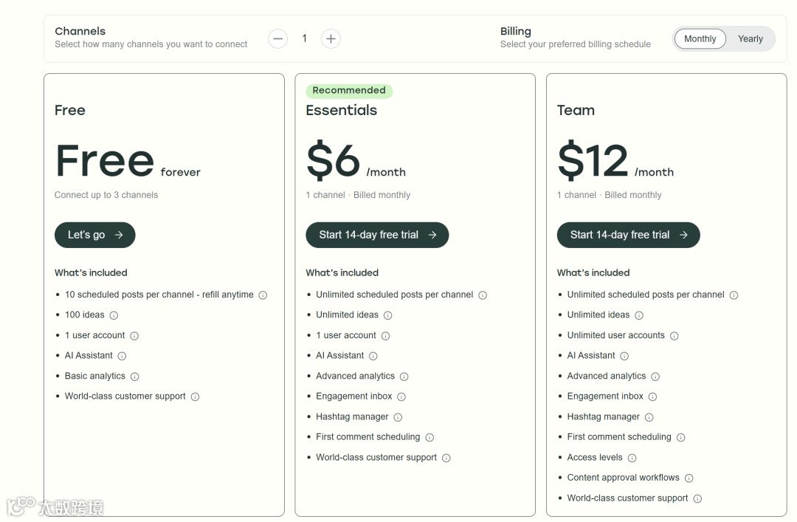Click info icon beside Free plan's 100 ideas
Screen dimensions: 797x522
coord(114,315)
